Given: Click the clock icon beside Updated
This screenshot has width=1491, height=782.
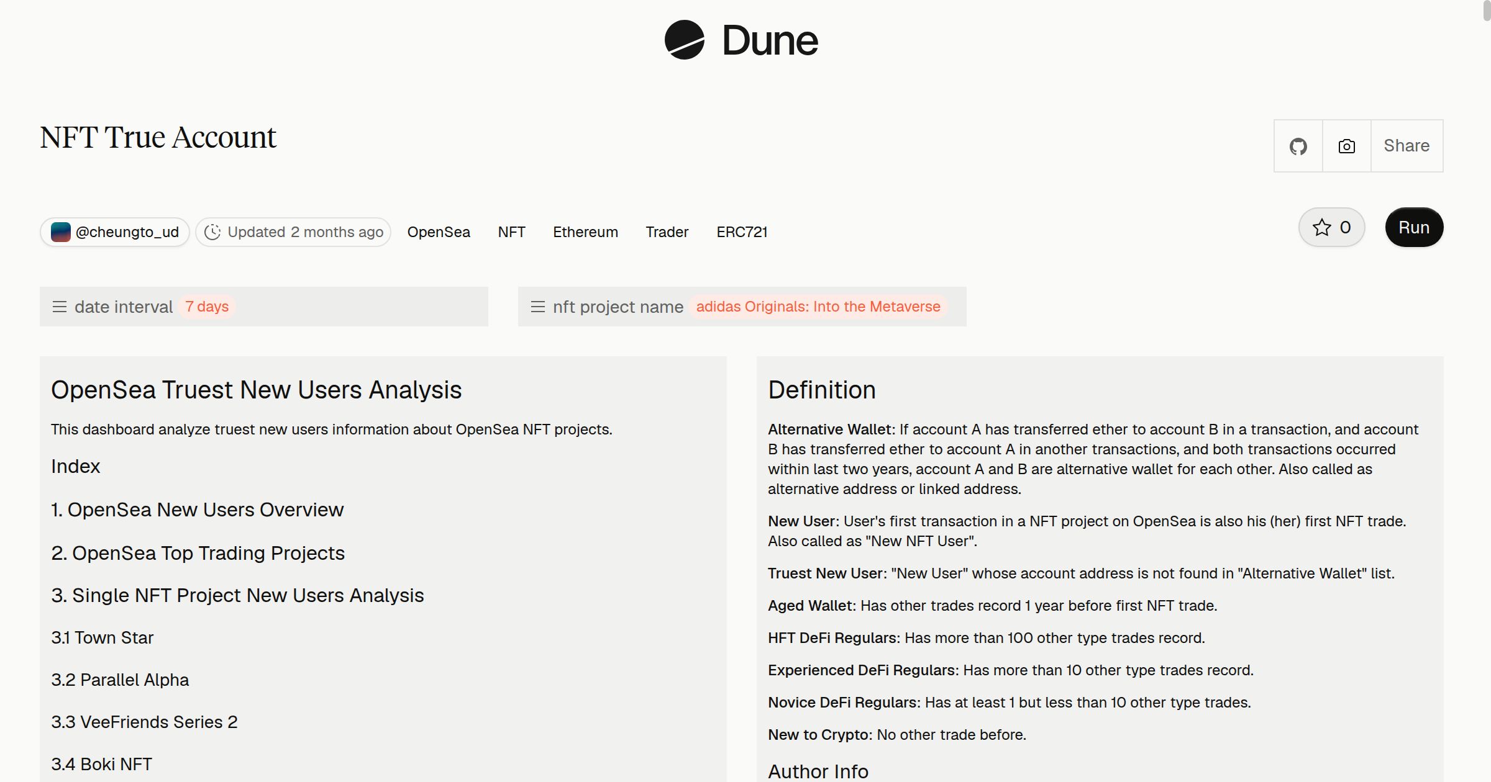Looking at the screenshot, I should (x=212, y=232).
